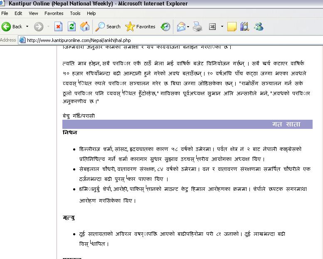Image resolution: width=323 pixels, height=259 pixels.
Task: Open the Discuss notes icon
Action: (x=232, y=27)
